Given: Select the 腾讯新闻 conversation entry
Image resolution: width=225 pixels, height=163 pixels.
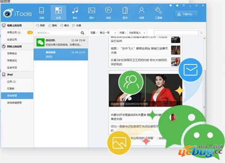Looking at the screenshot, I should [61, 54].
